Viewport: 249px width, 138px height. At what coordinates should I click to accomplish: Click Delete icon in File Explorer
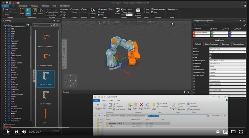point(141,106)
